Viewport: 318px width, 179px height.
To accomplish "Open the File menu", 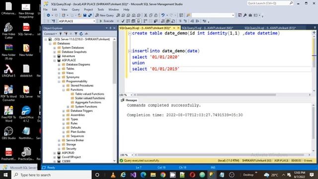I will (x=45, y=9).
